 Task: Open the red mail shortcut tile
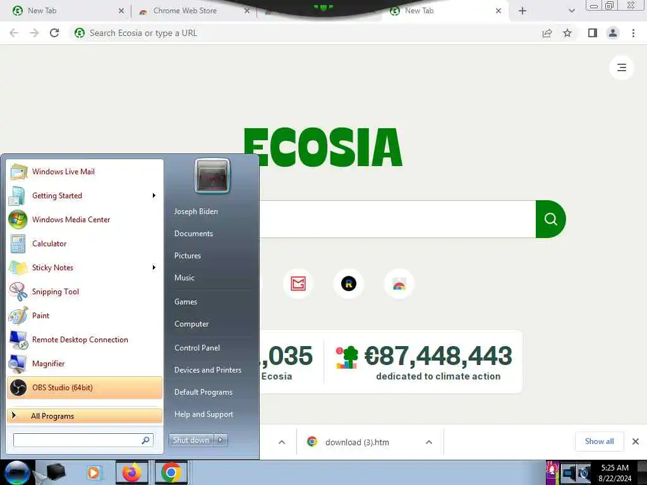(298, 284)
